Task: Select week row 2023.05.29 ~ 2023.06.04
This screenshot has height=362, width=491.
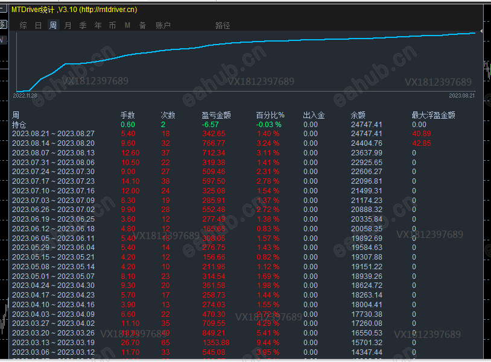Action: 53,248
